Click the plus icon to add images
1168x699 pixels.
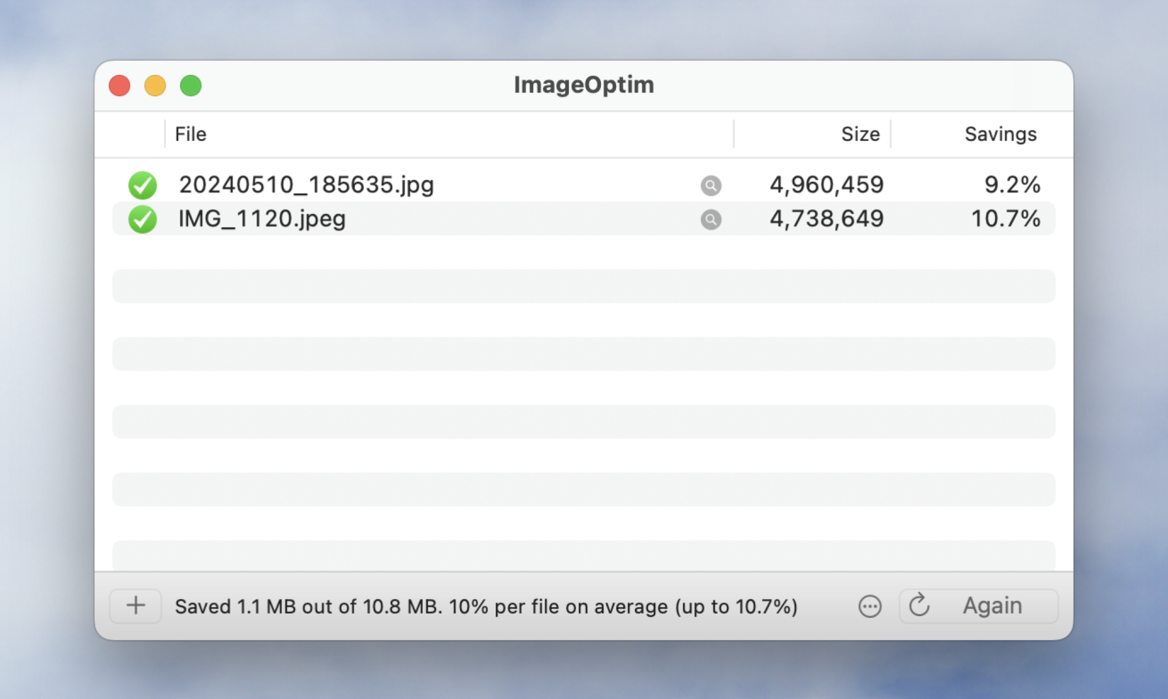coord(135,606)
